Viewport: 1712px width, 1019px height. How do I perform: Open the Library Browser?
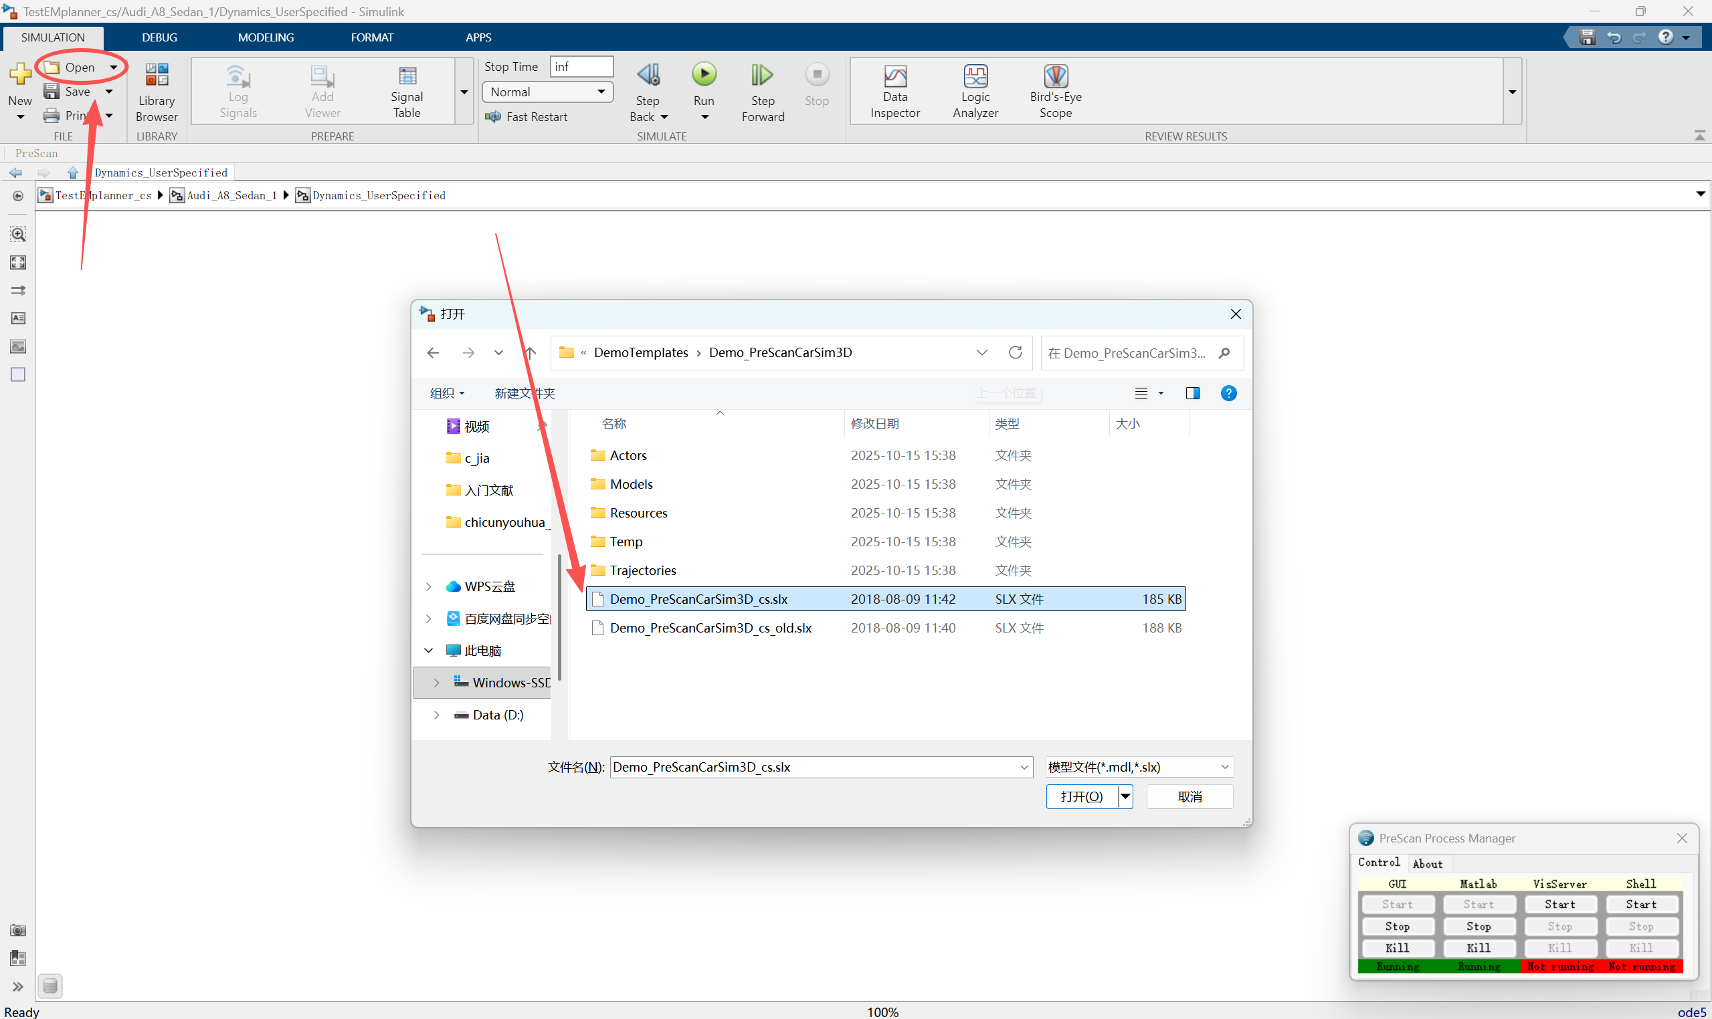pyautogui.click(x=156, y=92)
